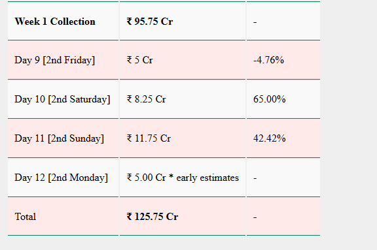This screenshot has width=377, height=250.
Task: Select the ₹ 8.25 Cr amount cell
Action: tap(183, 99)
